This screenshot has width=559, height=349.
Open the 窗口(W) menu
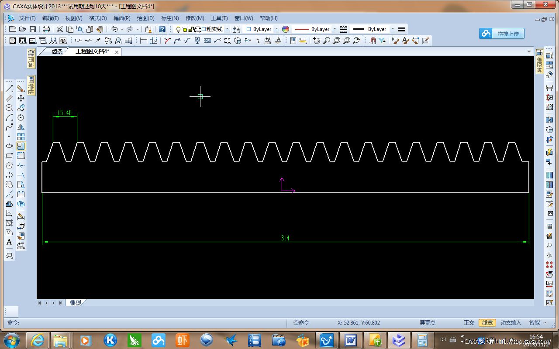[x=244, y=18]
